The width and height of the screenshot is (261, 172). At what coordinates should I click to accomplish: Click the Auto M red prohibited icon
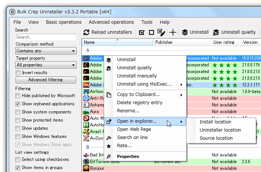(86, 118)
